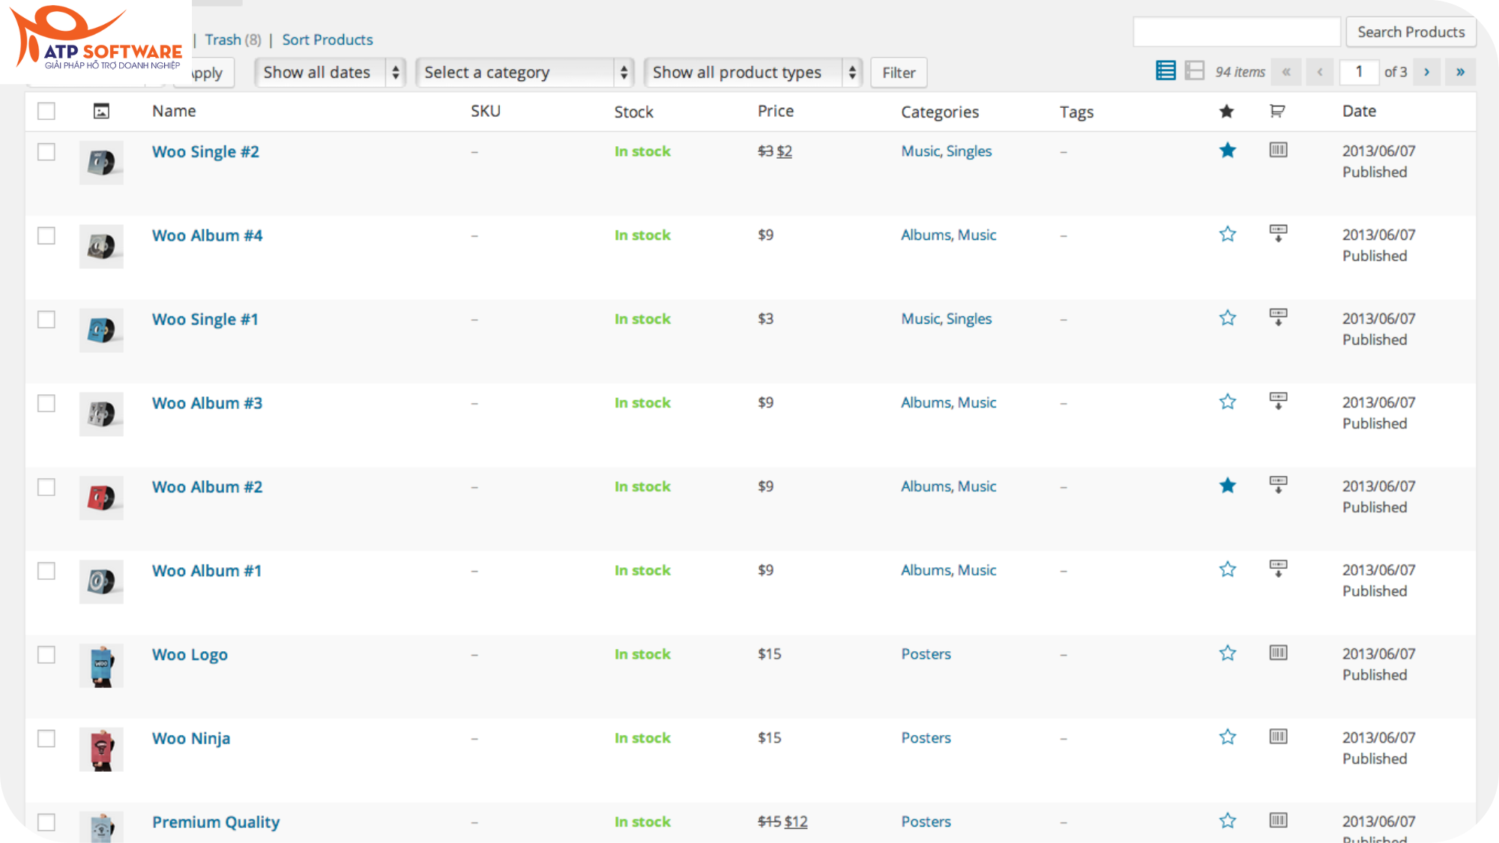Click product type icon for Woo Logo
The height and width of the screenshot is (843, 1499).
coord(1278,653)
